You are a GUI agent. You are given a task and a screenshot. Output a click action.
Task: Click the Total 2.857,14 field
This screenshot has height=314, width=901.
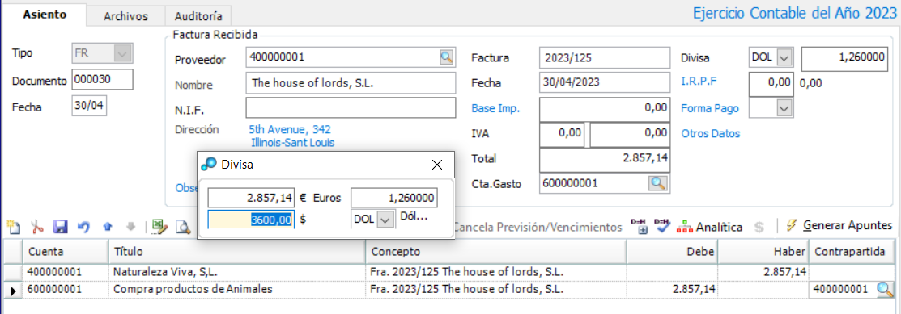click(x=605, y=159)
